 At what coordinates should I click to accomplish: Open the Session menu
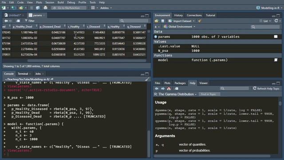[50, 2]
